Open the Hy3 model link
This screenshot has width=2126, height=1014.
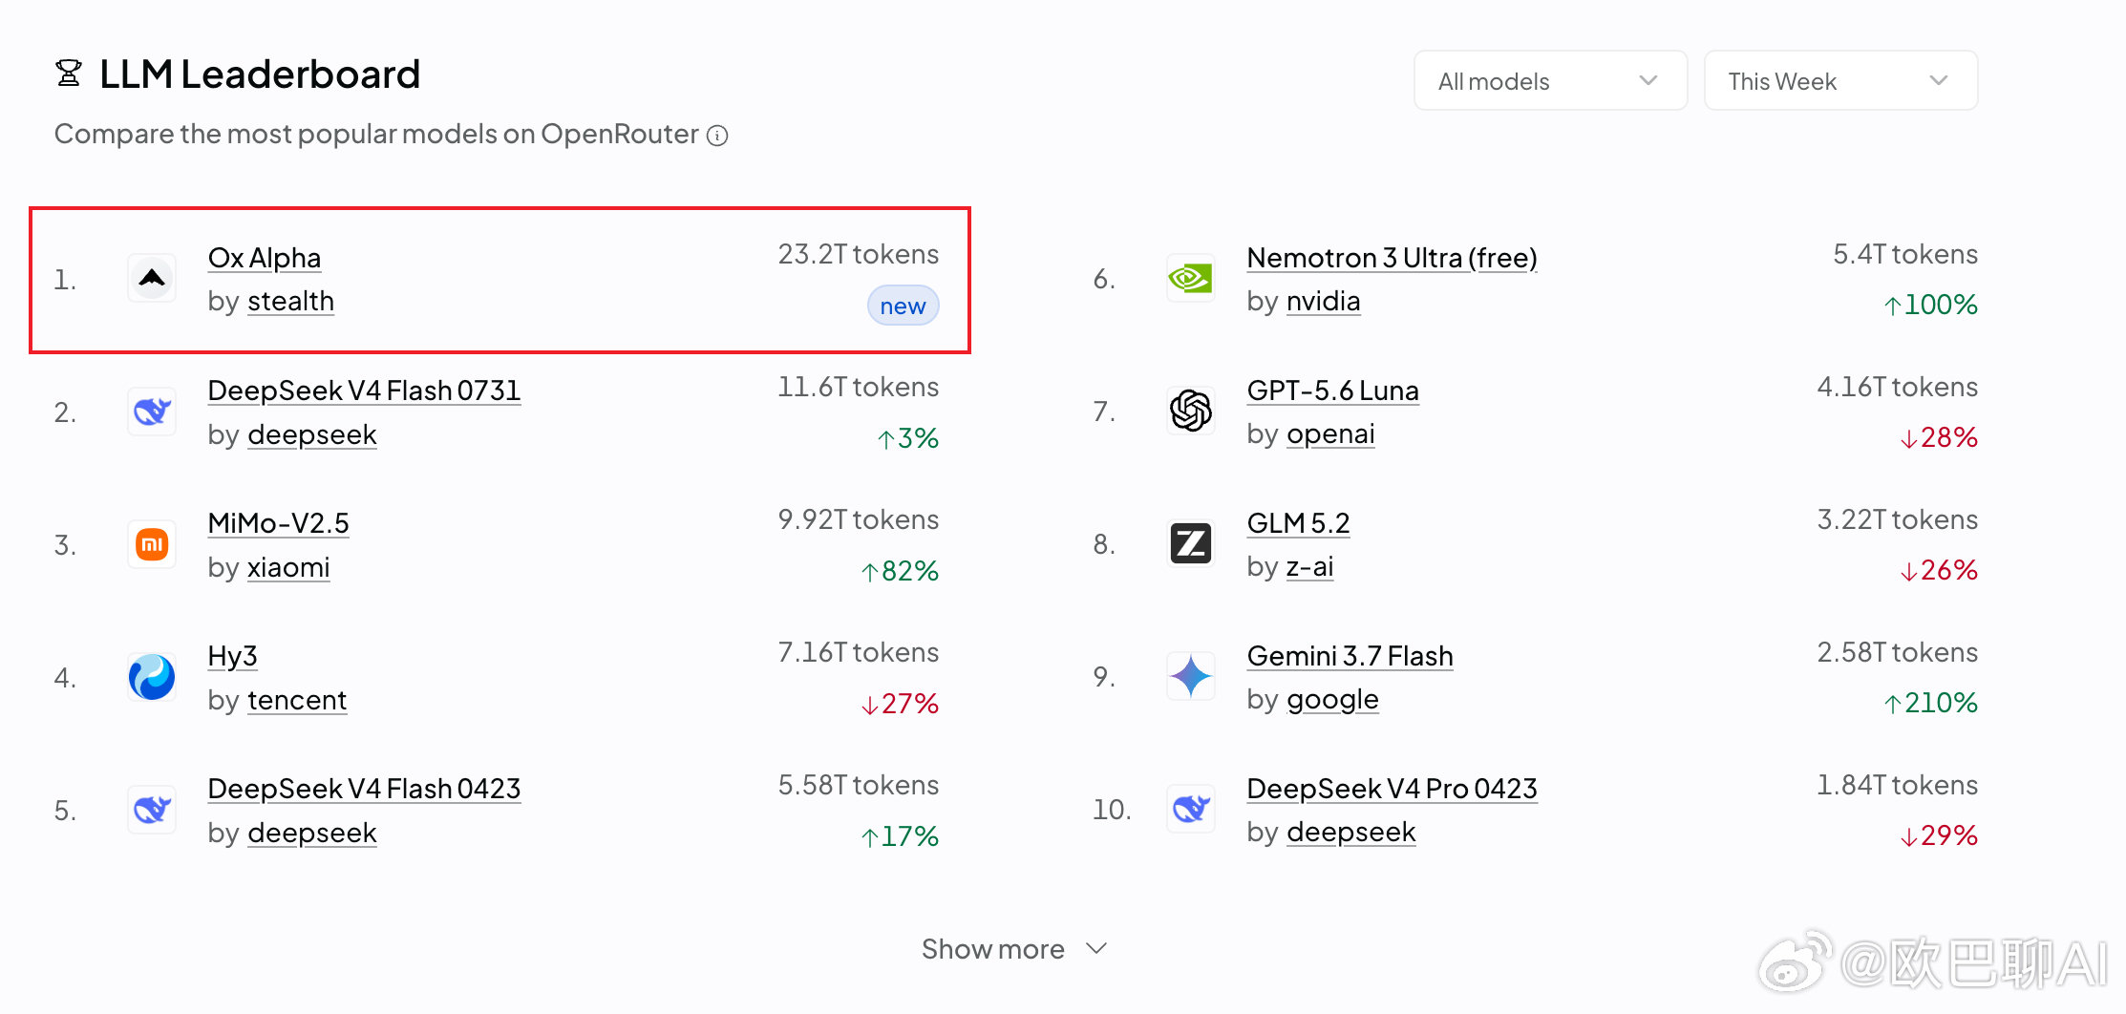tap(233, 656)
